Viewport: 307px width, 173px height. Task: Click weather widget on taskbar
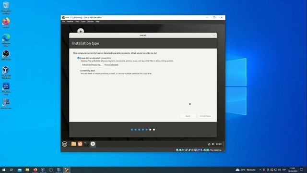pos(246,170)
